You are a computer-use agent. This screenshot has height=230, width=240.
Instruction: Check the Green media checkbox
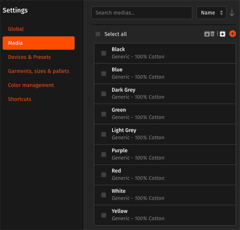pos(104,114)
